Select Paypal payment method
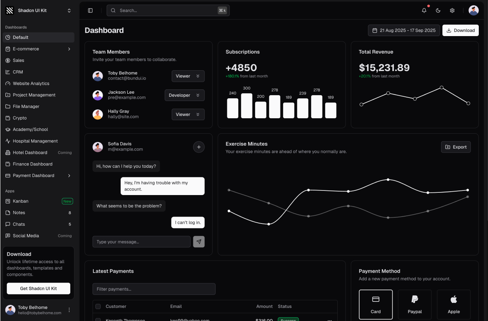The width and height of the screenshot is (488, 321). (x=415, y=304)
